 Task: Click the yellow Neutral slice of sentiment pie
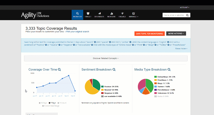point(90,88)
